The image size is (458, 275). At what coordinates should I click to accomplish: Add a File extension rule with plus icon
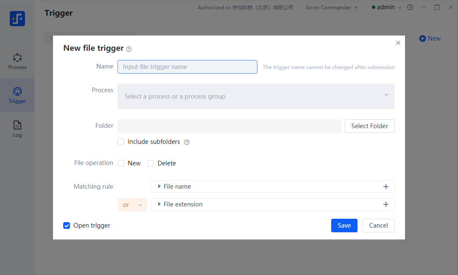coord(385,204)
